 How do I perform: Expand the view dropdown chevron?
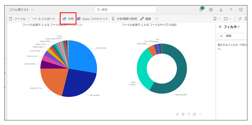pos(230,19)
